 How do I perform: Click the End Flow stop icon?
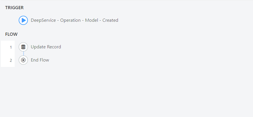click(x=23, y=60)
